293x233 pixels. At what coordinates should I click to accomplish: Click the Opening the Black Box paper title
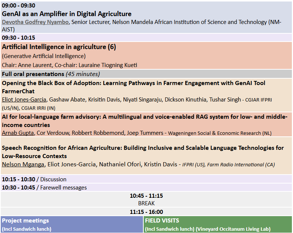point(134,83)
